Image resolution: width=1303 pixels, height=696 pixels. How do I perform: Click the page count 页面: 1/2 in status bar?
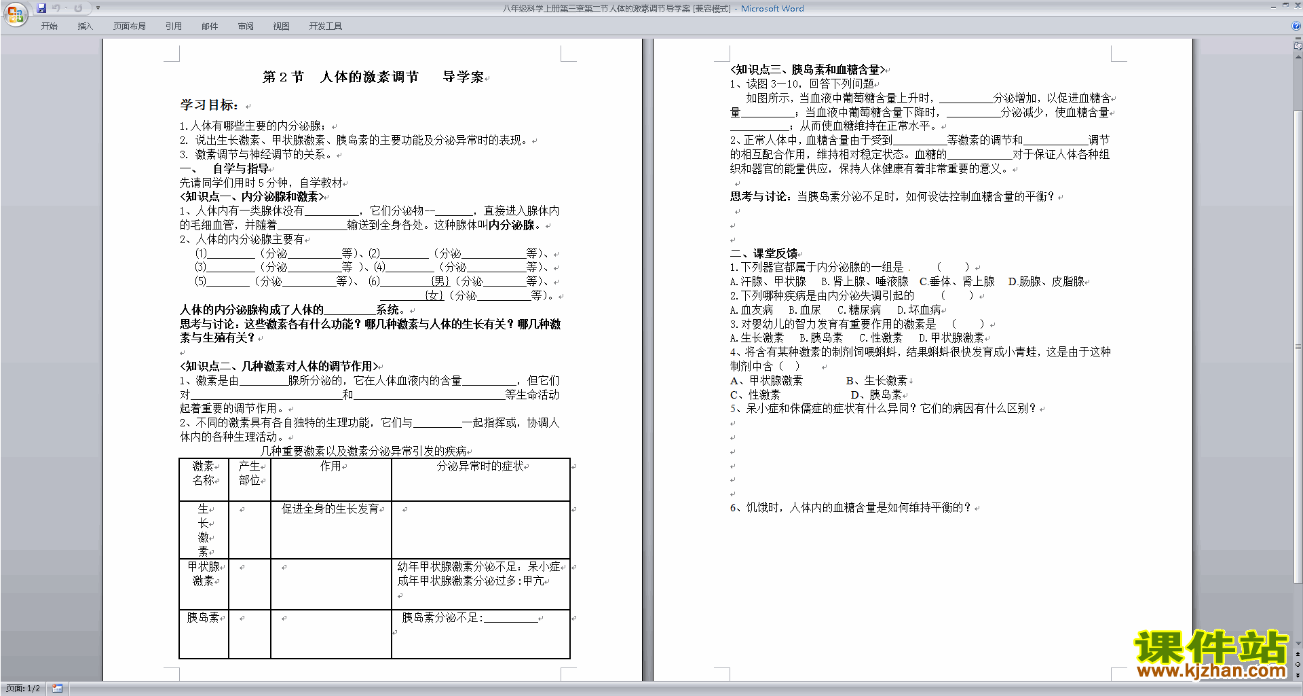23,689
